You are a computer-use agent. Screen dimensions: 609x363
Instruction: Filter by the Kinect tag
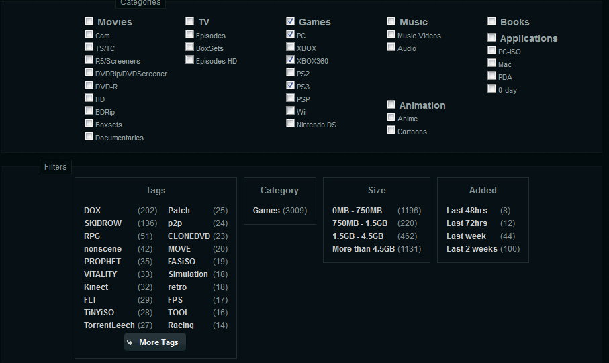coord(96,287)
